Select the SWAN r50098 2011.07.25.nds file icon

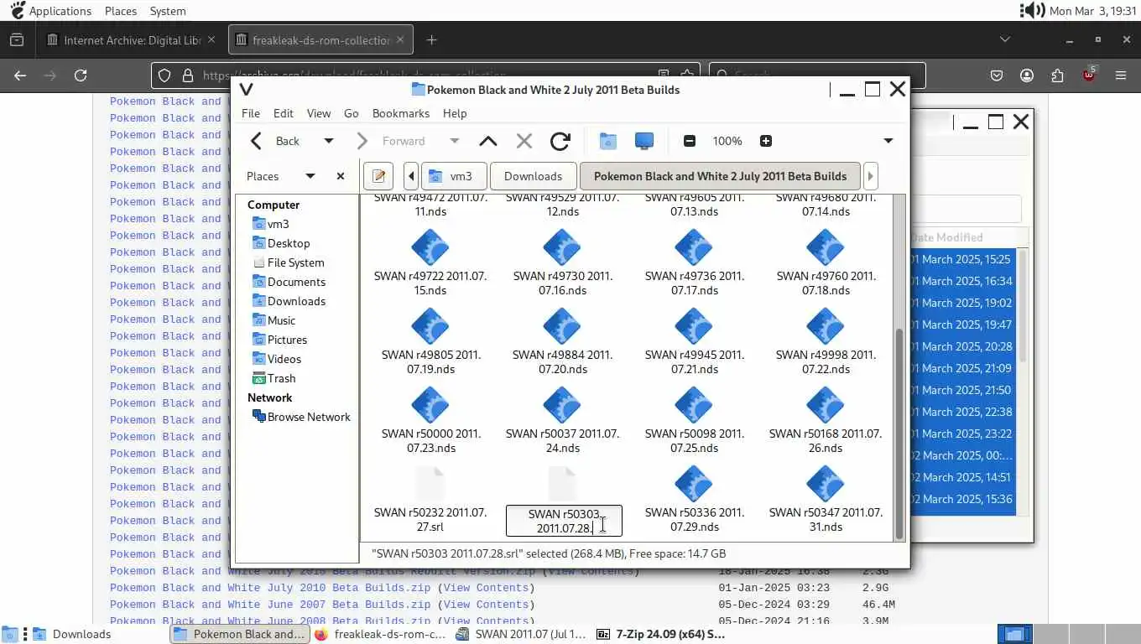(x=694, y=406)
